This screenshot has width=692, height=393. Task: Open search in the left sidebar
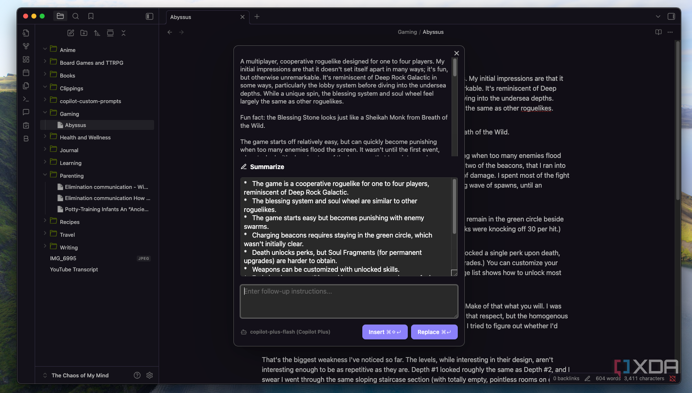(76, 16)
